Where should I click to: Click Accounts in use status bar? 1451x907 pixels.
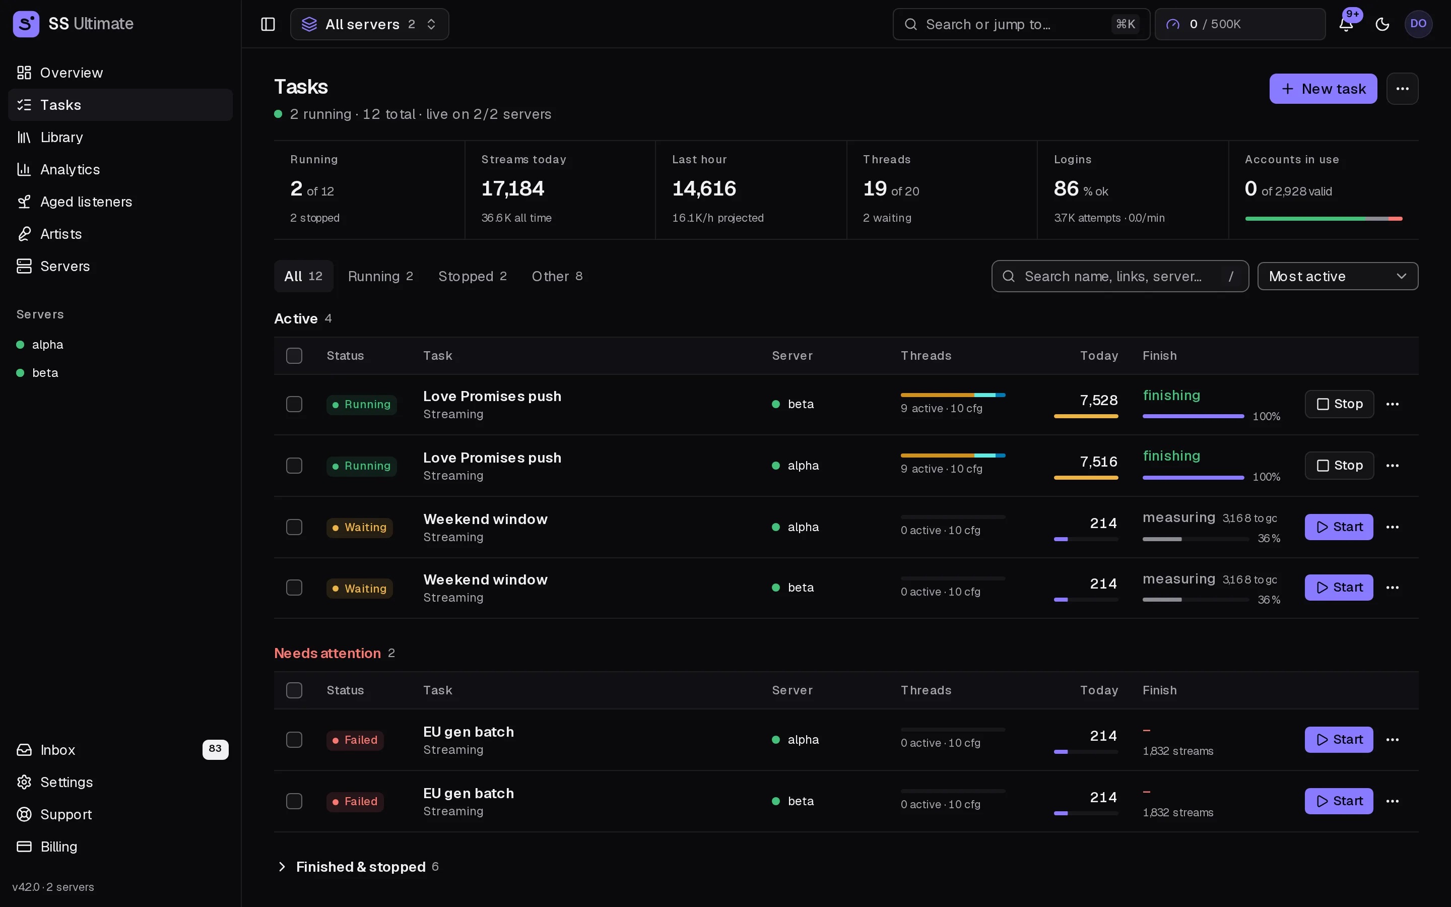(1324, 219)
